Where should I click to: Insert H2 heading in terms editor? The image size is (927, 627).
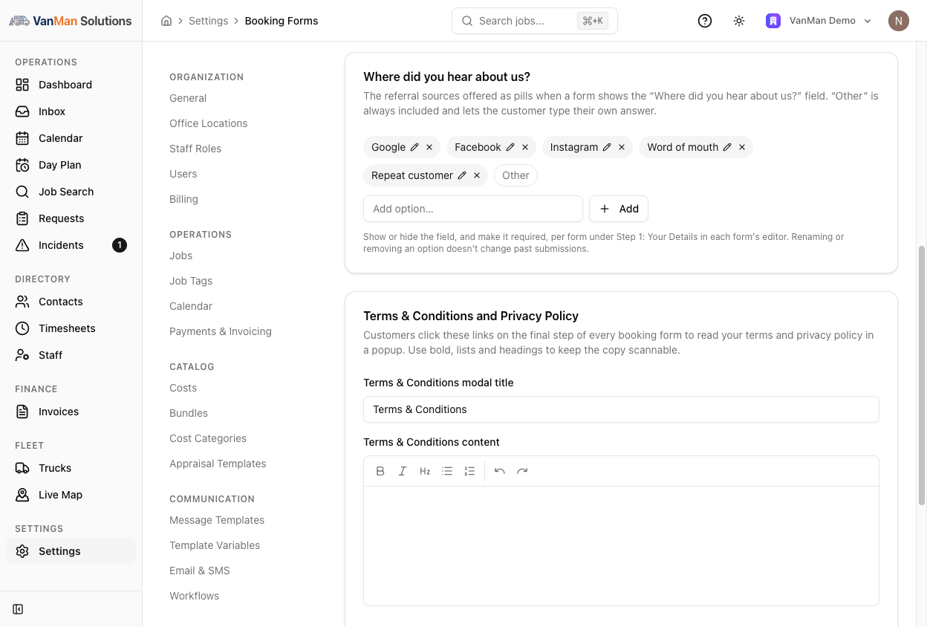click(x=425, y=471)
